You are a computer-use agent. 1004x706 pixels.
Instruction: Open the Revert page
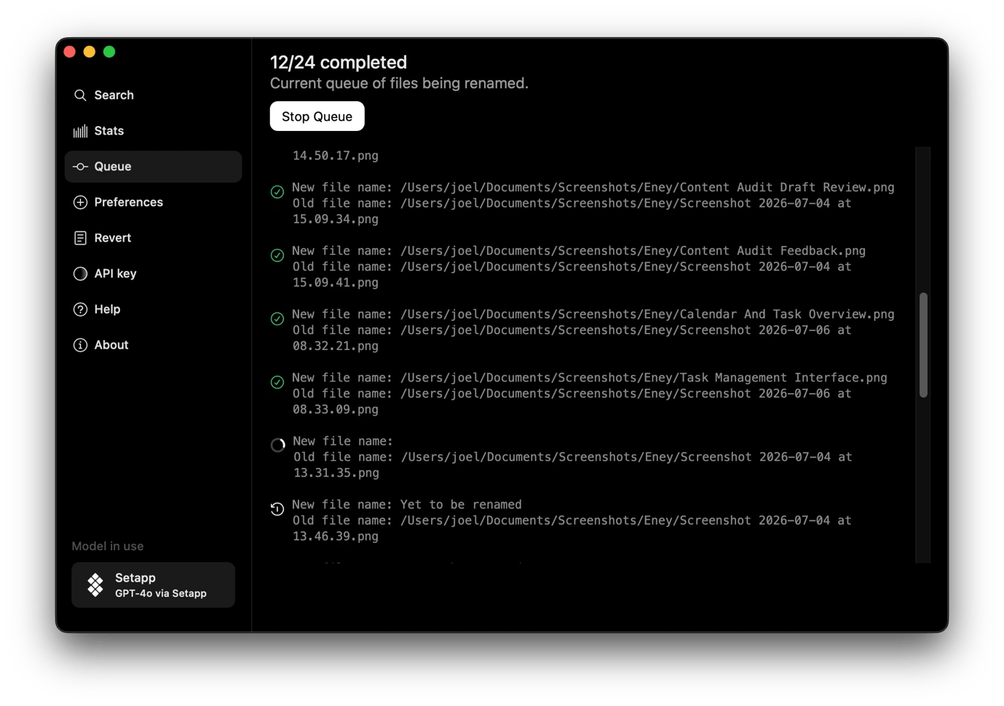(153, 238)
